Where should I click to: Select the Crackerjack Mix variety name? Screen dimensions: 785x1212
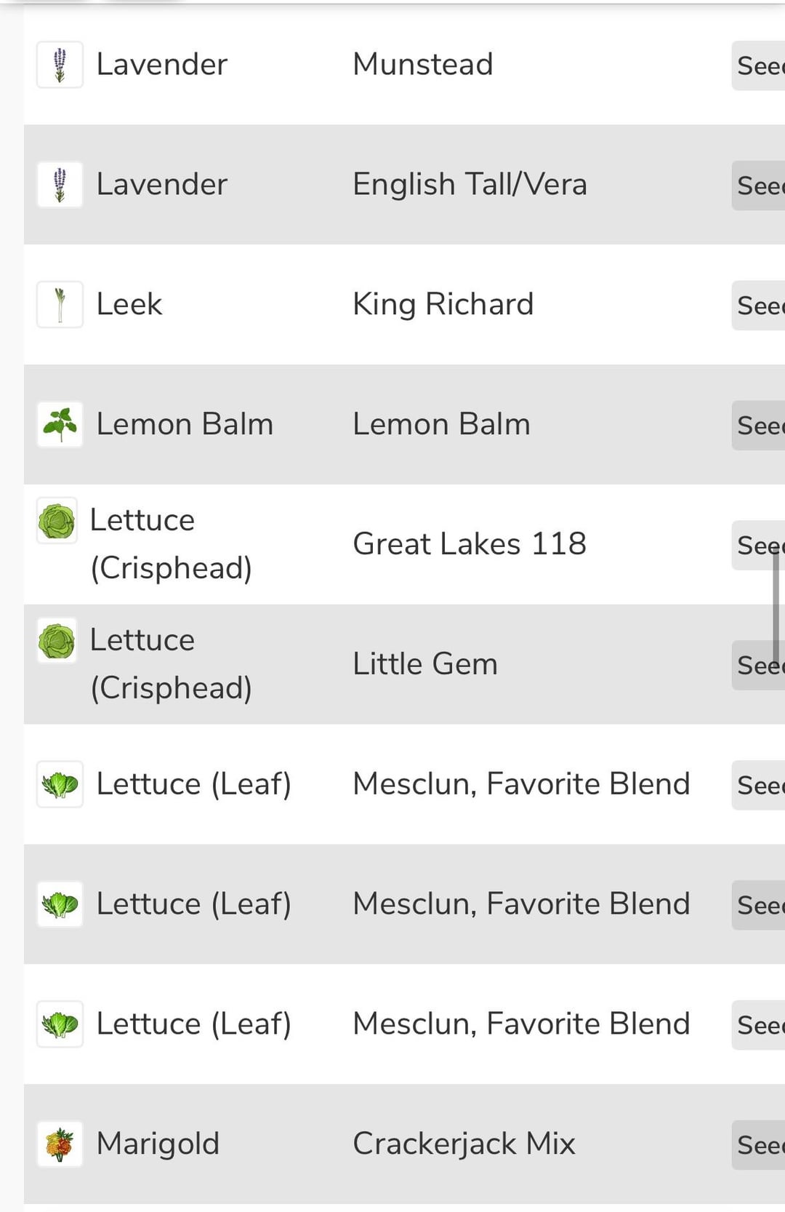(464, 1144)
